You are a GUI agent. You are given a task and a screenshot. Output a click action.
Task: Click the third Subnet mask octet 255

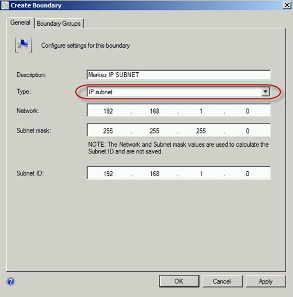pyautogui.click(x=201, y=131)
